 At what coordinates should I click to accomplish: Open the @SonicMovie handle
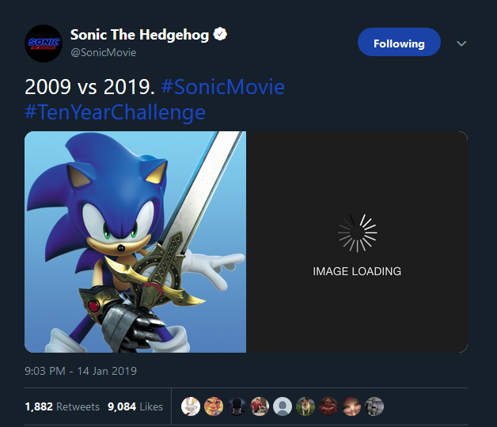(103, 52)
